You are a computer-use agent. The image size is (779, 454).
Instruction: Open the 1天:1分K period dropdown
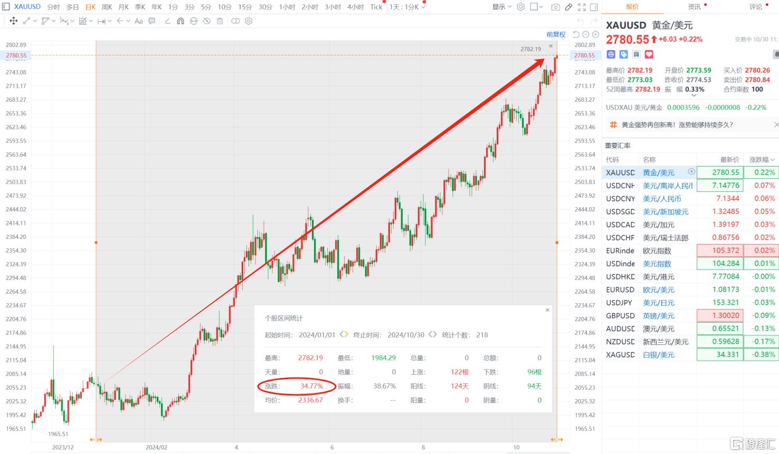407,7
